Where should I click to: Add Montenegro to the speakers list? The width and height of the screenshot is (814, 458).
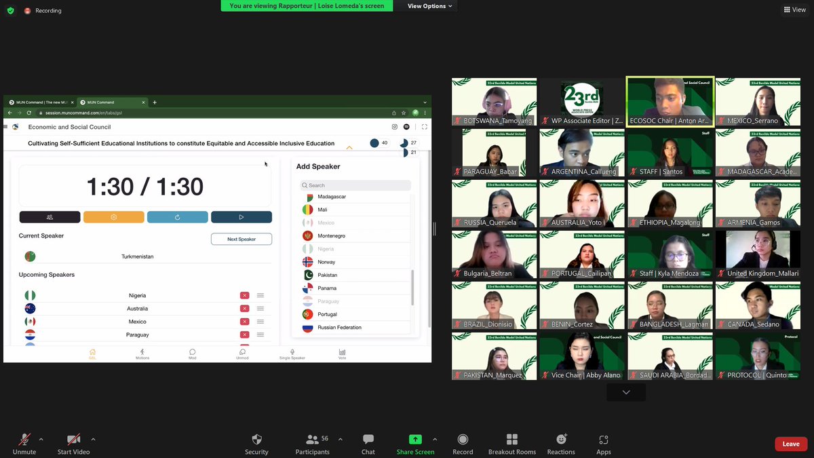pyautogui.click(x=355, y=235)
